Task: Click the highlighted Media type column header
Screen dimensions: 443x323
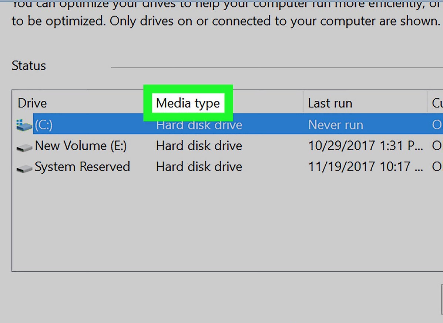Action: [x=188, y=103]
